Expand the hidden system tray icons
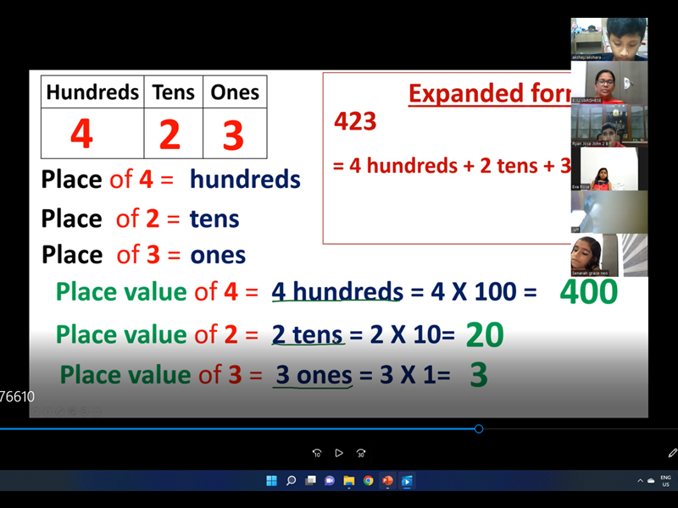Image resolution: width=678 pixels, height=508 pixels. pyautogui.click(x=640, y=481)
